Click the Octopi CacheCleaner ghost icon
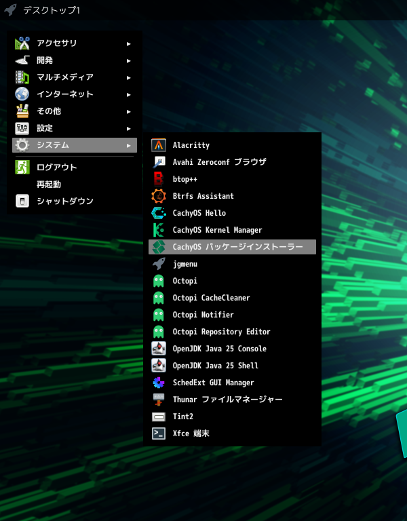The width and height of the screenshot is (407, 521). point(159,298)
